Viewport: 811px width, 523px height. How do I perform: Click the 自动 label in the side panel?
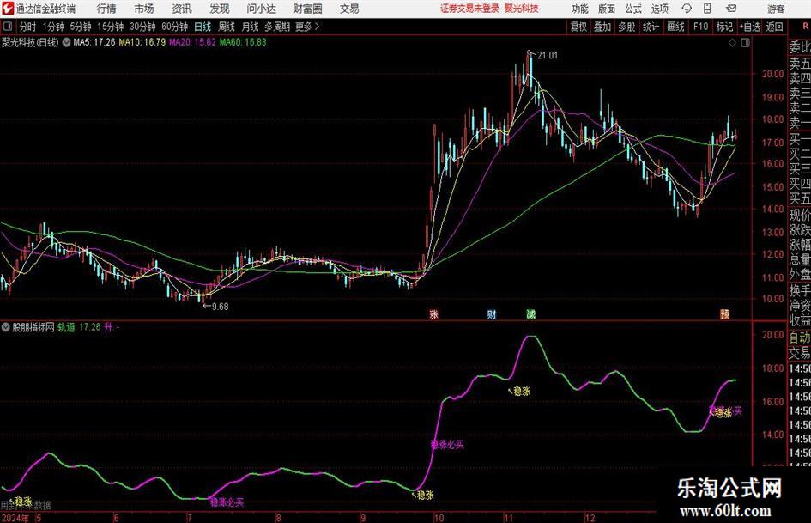(800, 338)
